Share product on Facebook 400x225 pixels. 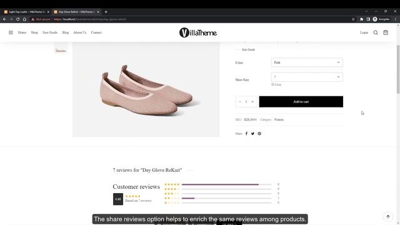pos(246,133)
